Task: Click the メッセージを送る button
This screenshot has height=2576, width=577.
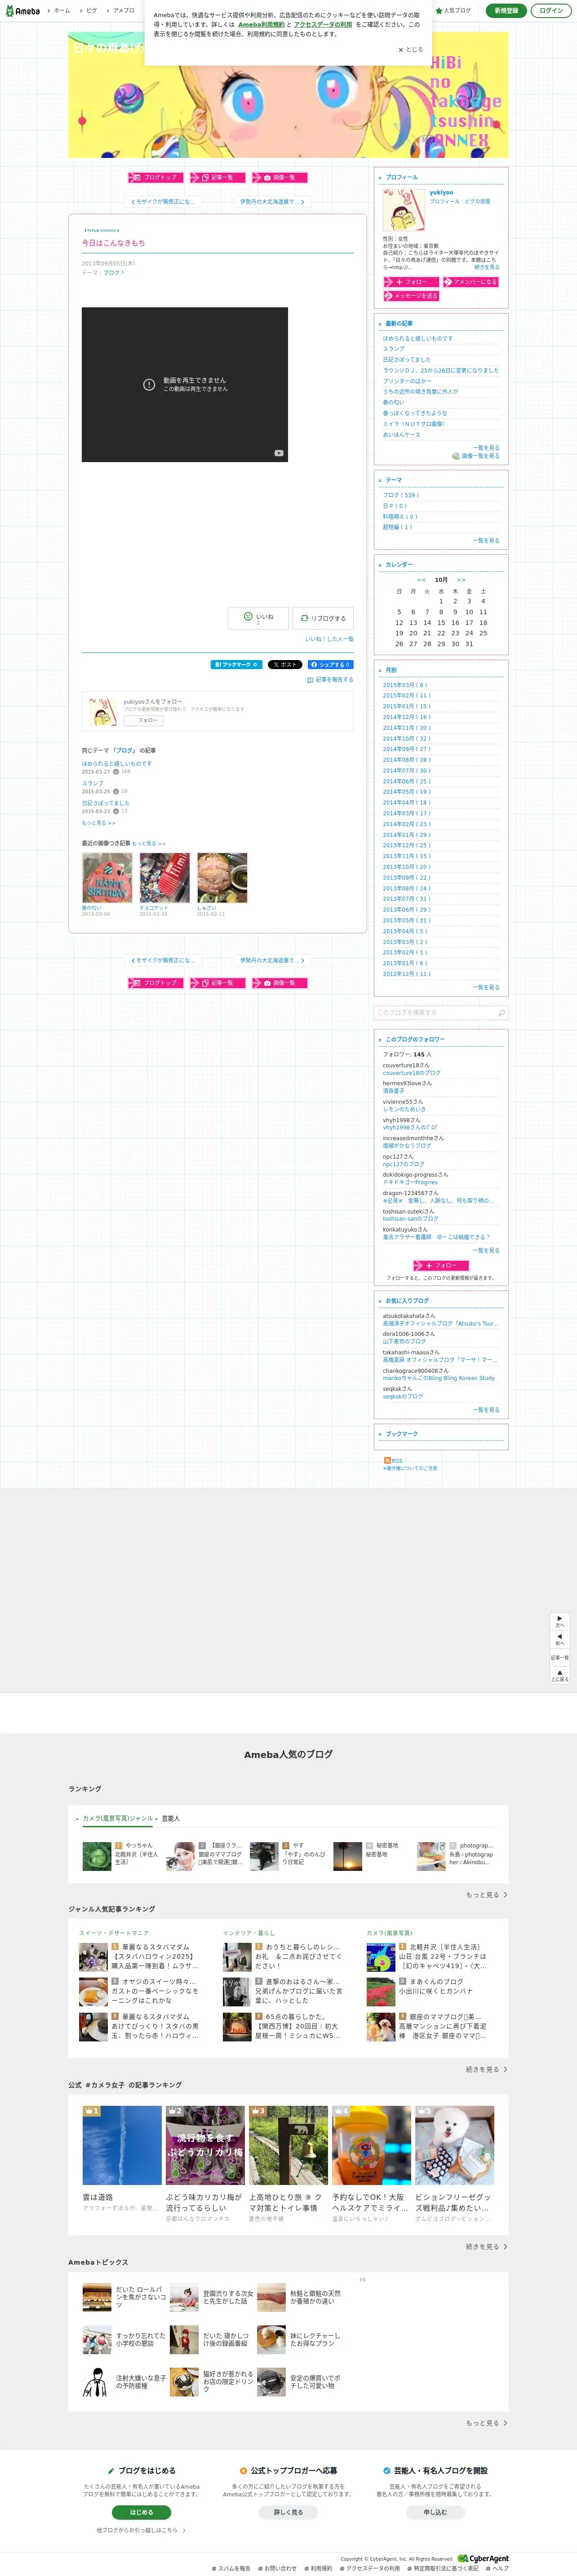Action: (x=410, y=296)
